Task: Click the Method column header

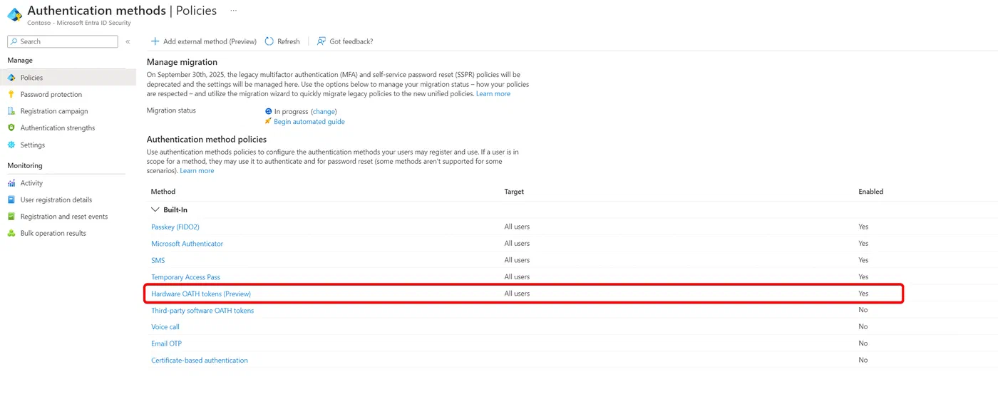Action: [x=163, y=192]
